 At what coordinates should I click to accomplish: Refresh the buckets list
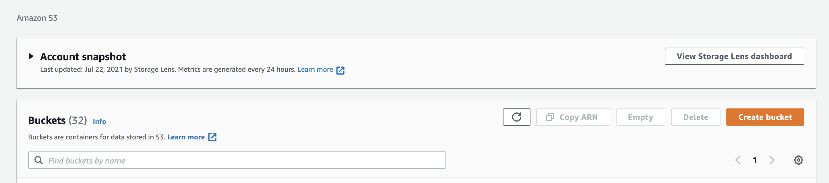tap(516, 117)
